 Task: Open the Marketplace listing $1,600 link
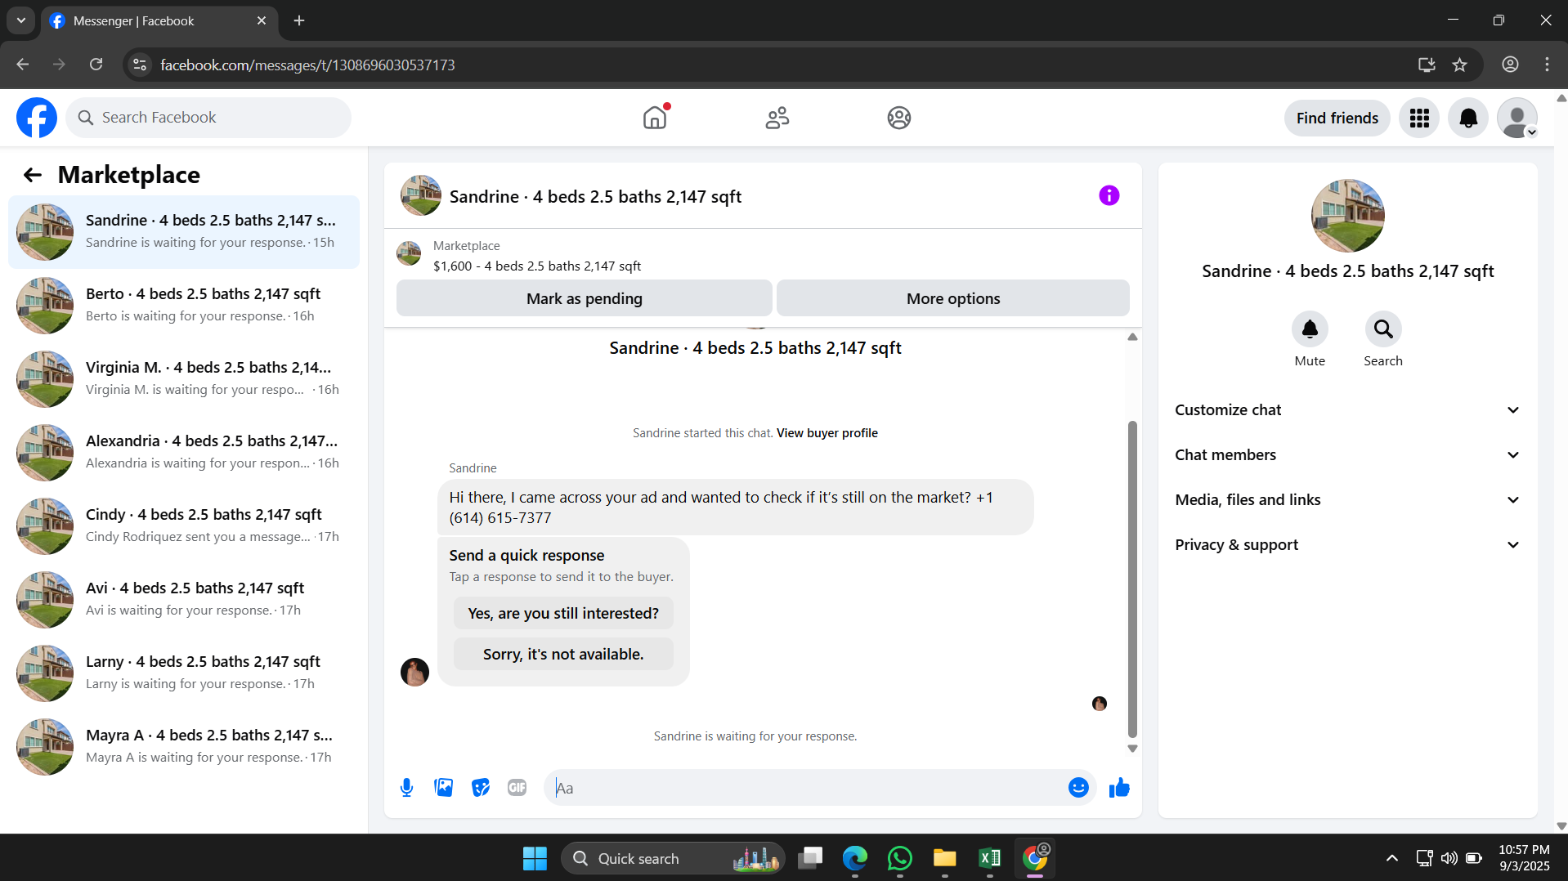click(x=537, y=266)
